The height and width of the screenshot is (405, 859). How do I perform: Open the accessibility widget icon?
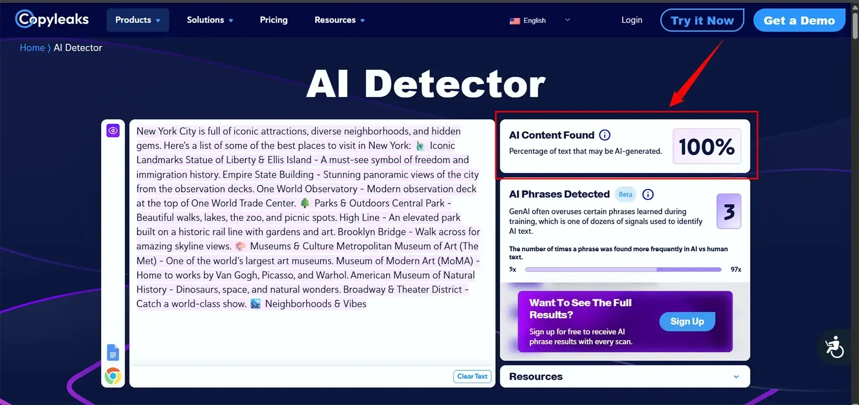[834, 347]
